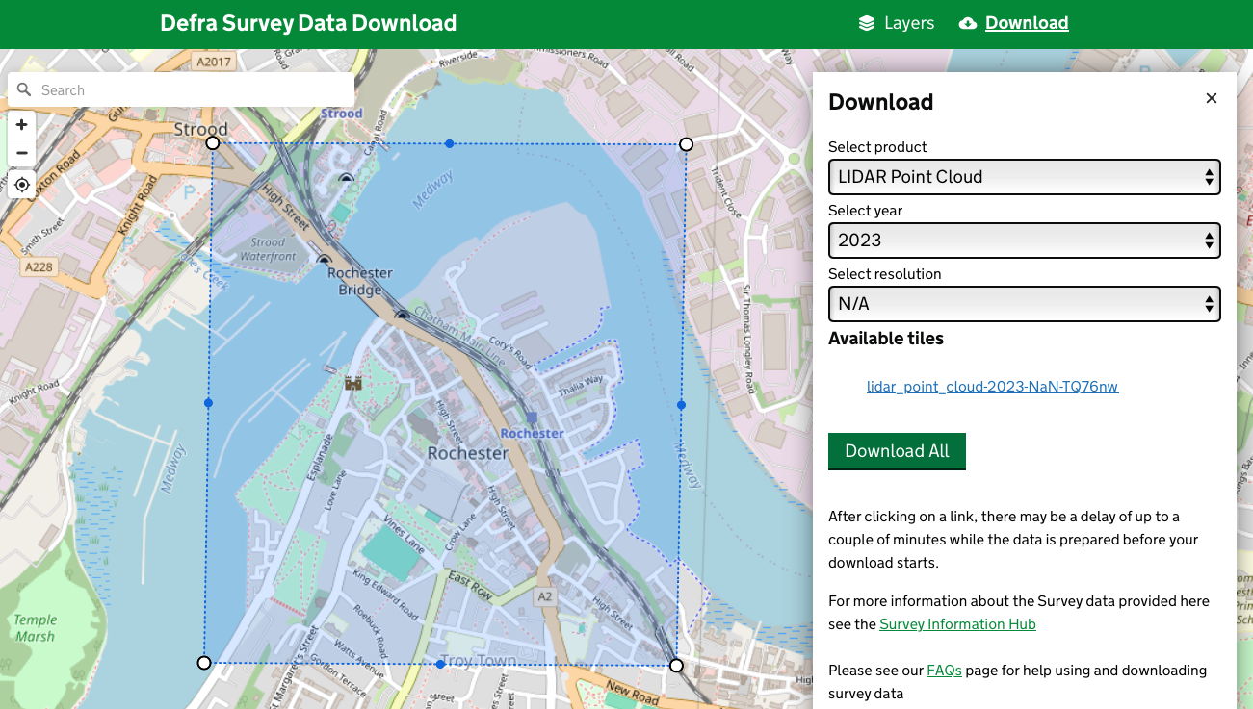Click the cloud Download icon in header
1253x709 pixels.
coord(968,23)
